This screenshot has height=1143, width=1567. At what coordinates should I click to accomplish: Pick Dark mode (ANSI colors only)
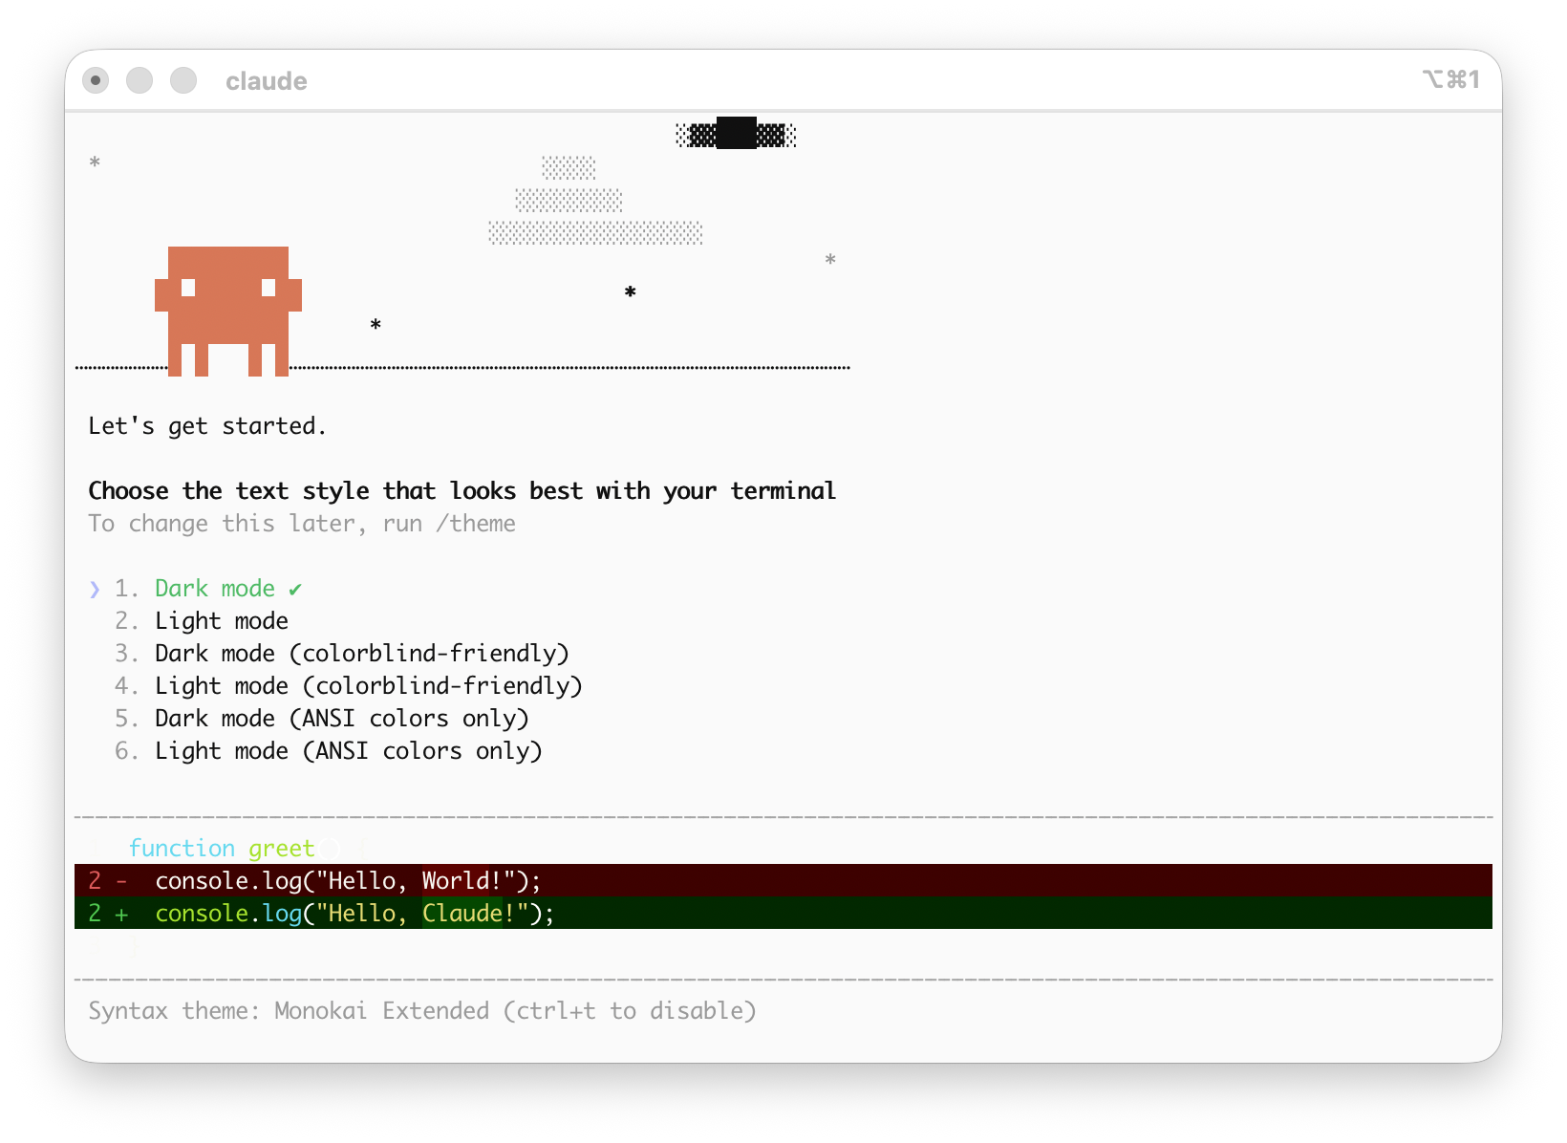[x=342, y=719]
